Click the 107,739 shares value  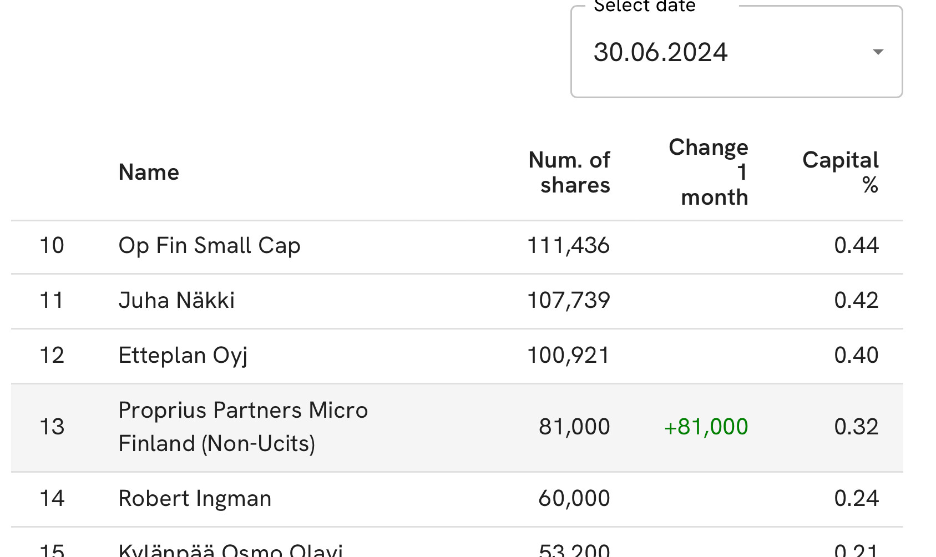click(x=568, y=301)
